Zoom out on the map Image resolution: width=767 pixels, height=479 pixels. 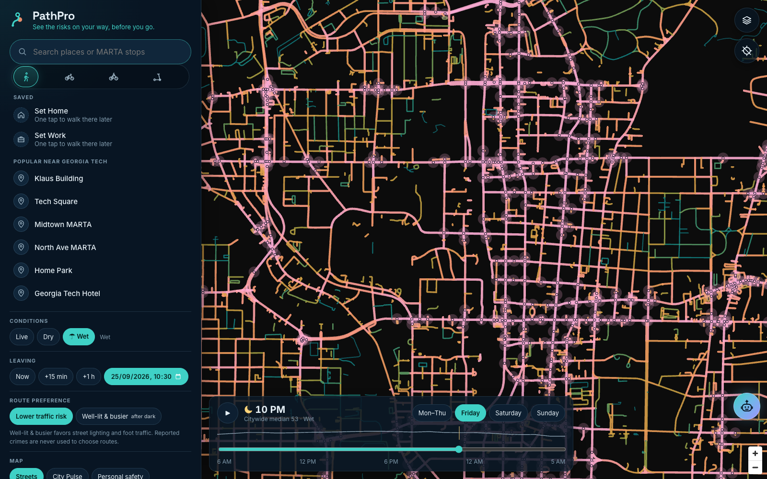tap(755, 468)
